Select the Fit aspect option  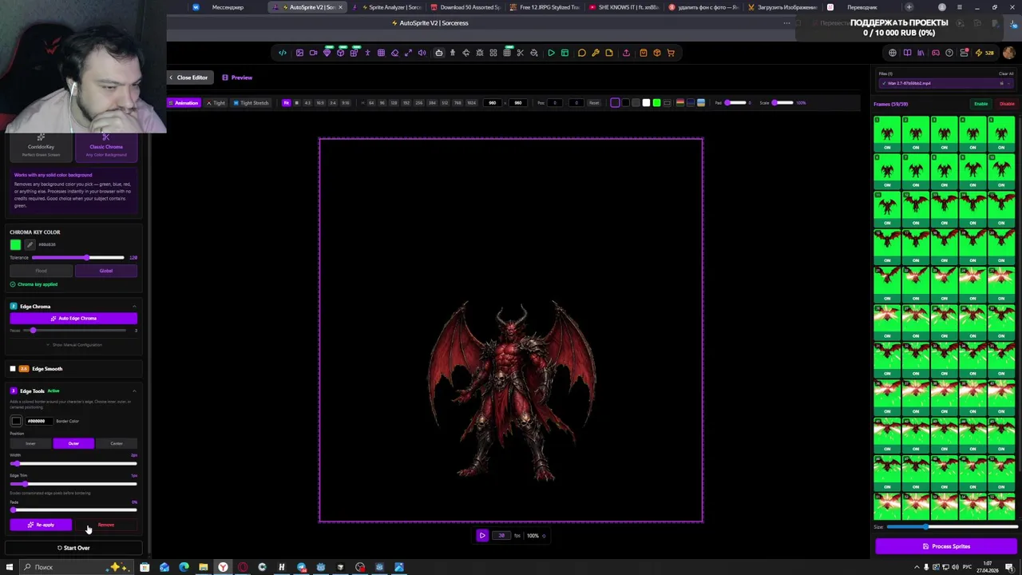point(286,102)
